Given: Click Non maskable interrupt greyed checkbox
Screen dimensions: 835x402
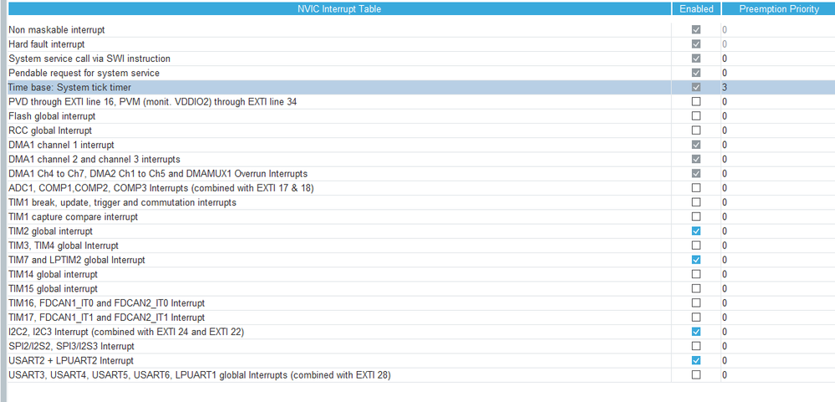Looking at the screenshot, I should click(x=696, y=30).
